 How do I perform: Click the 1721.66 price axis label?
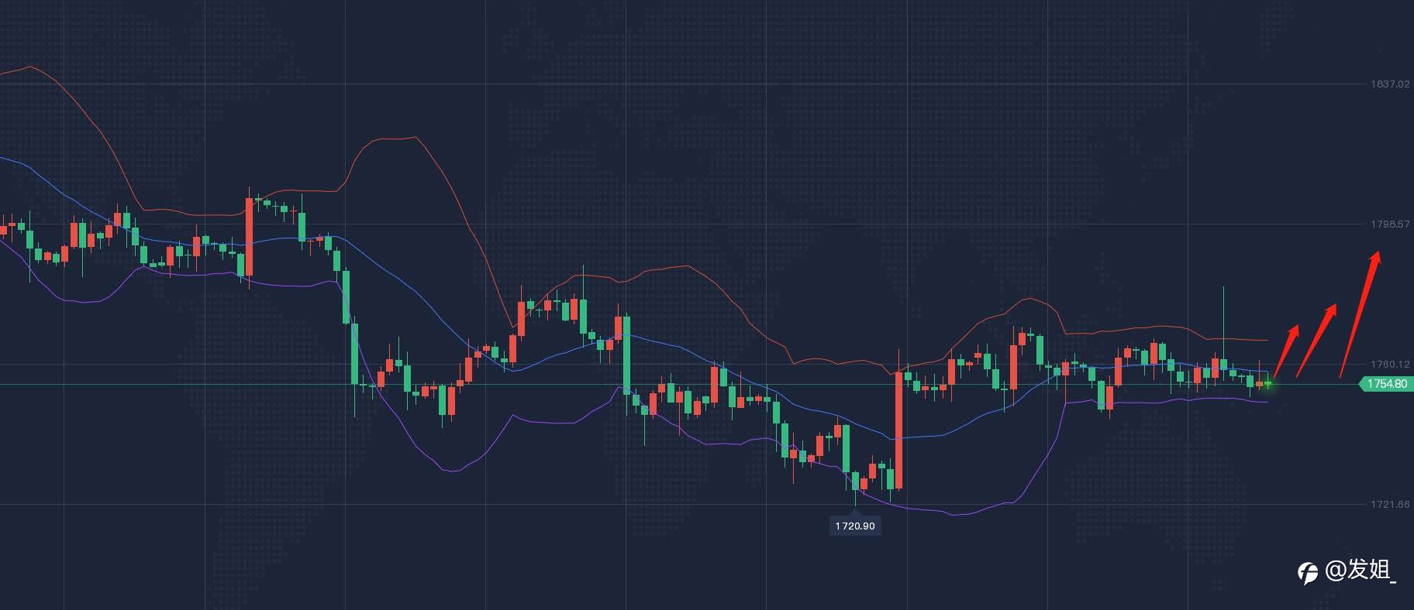[1390, 504]
